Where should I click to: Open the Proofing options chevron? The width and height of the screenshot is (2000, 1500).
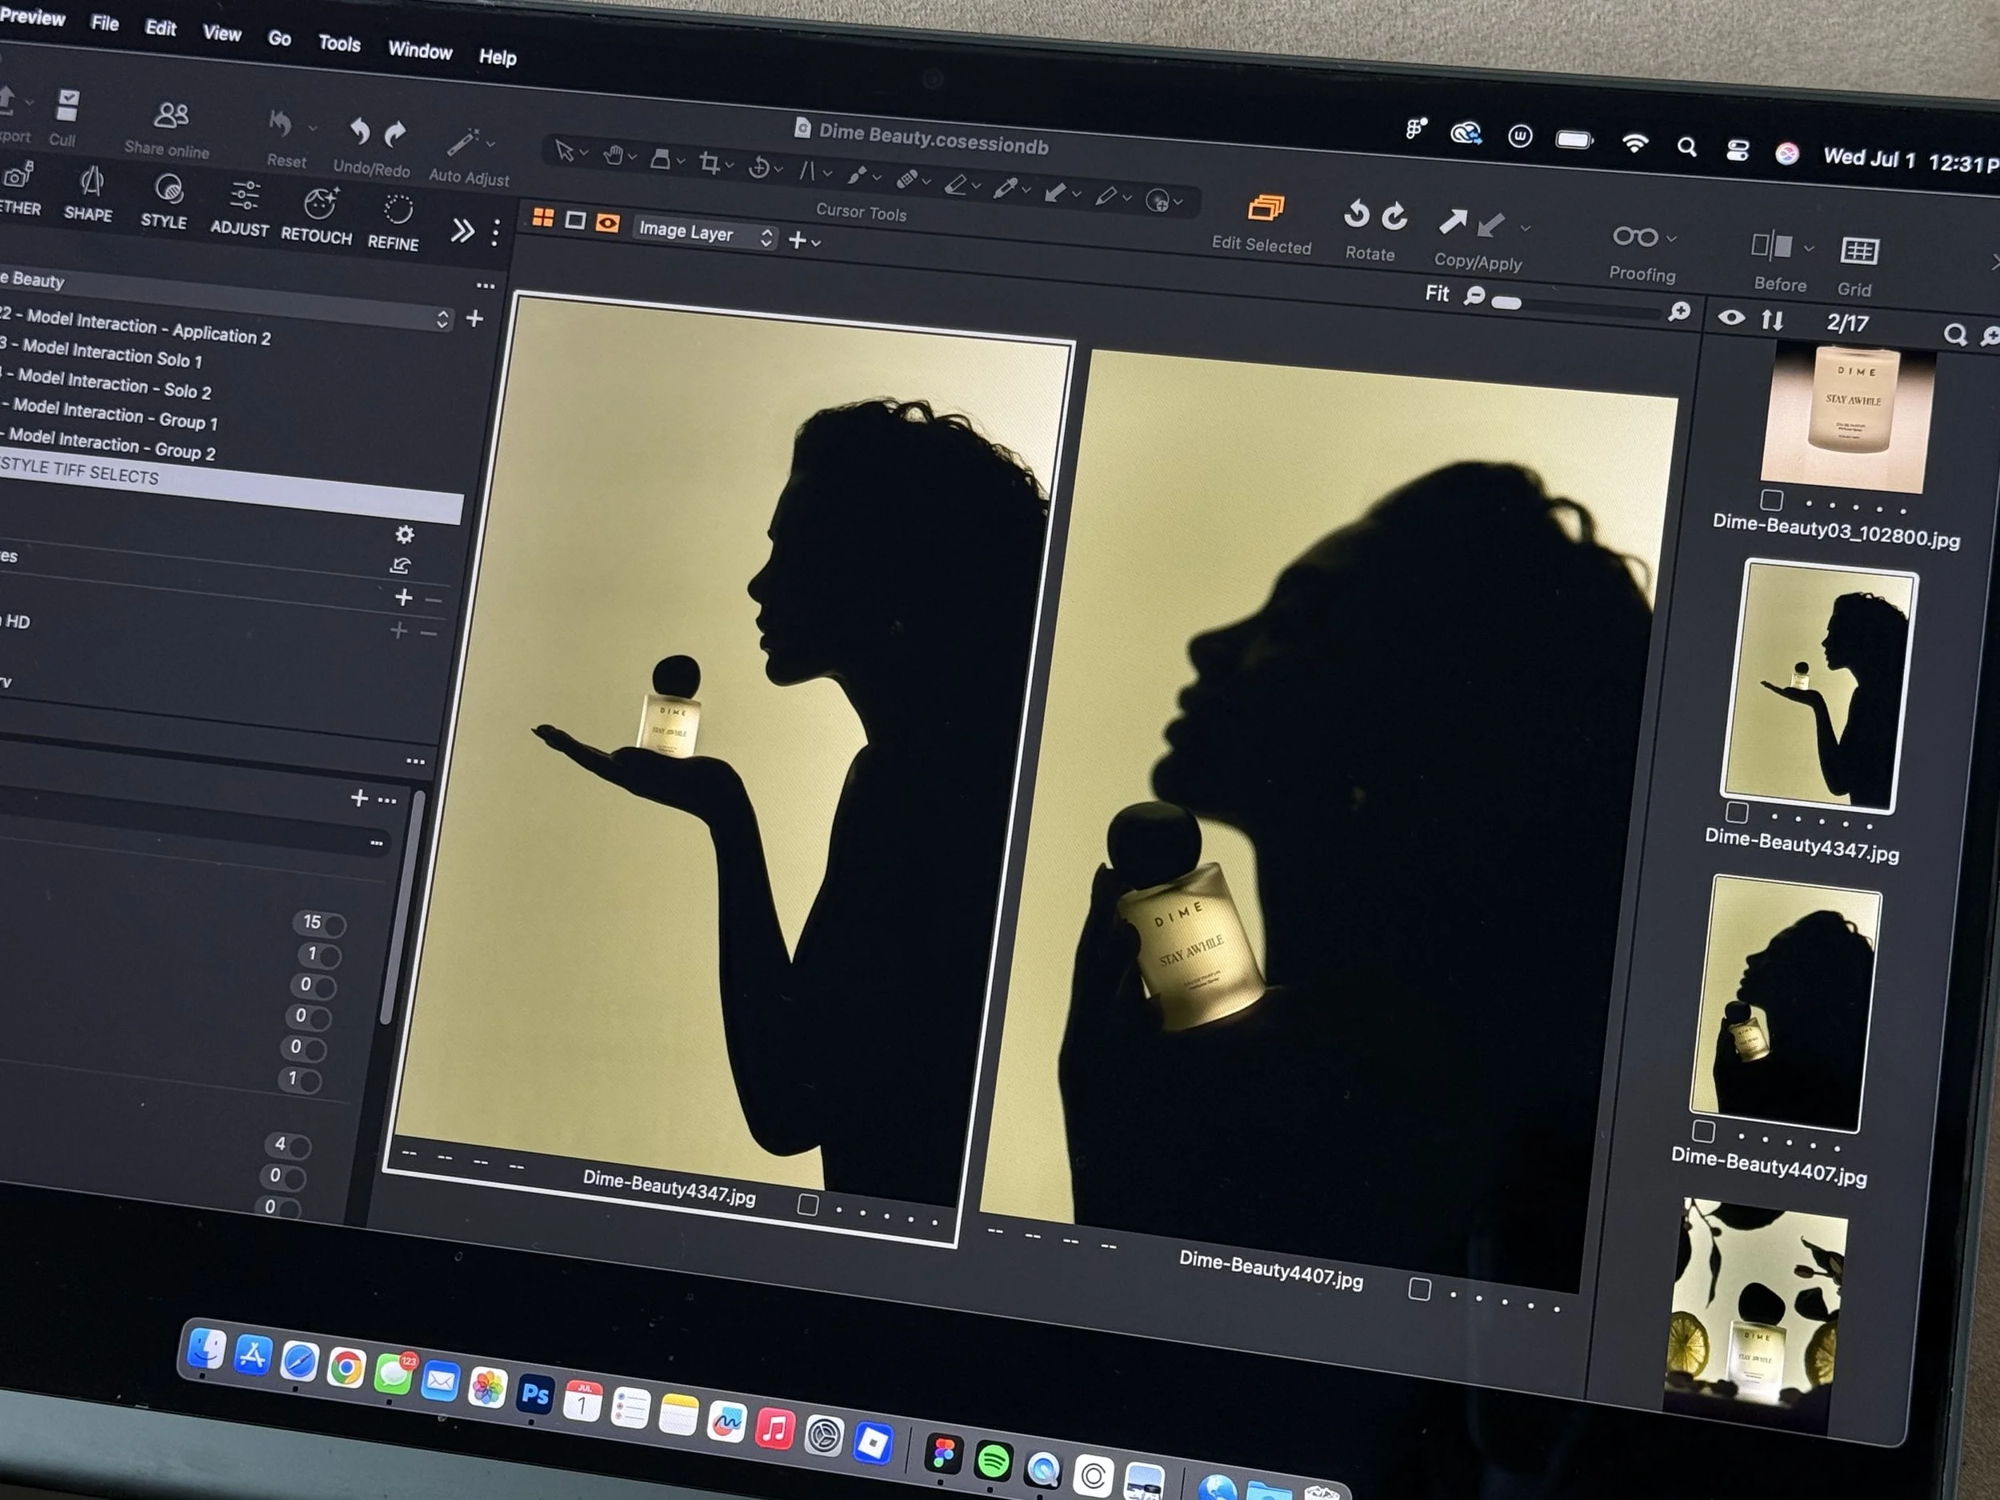tap(1671, 238)
